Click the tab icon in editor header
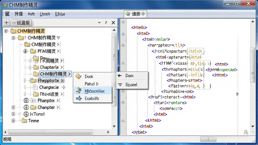This screenshot has width=258, height=145. click(x=128, y=14)
